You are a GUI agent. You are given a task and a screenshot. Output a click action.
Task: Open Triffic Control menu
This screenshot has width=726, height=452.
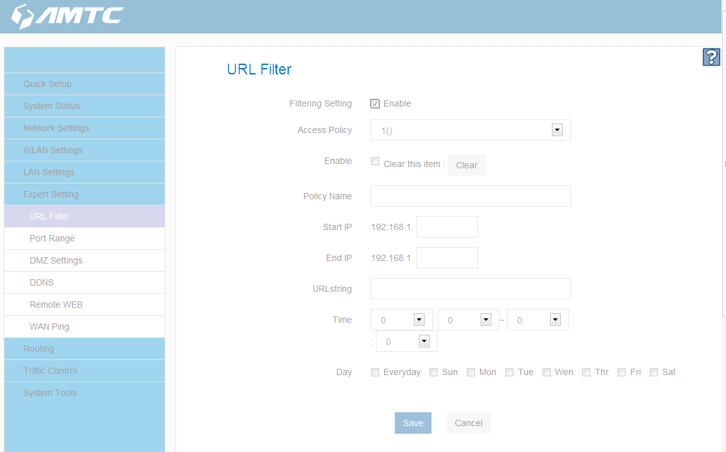[x=85, y=371]
